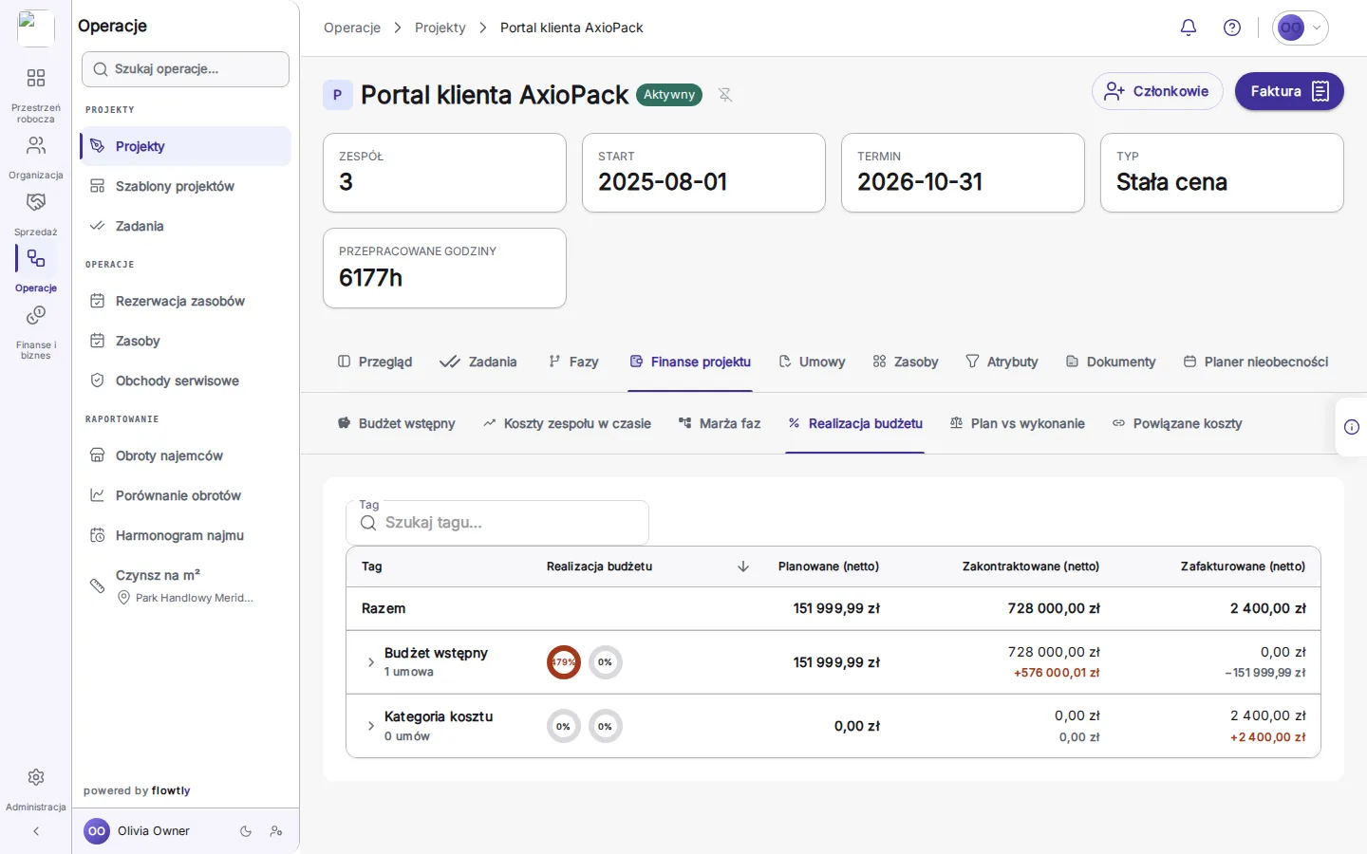Open Harmonogram najmu report
Screen dimensions: 1367x854
(x=186, y=535)
